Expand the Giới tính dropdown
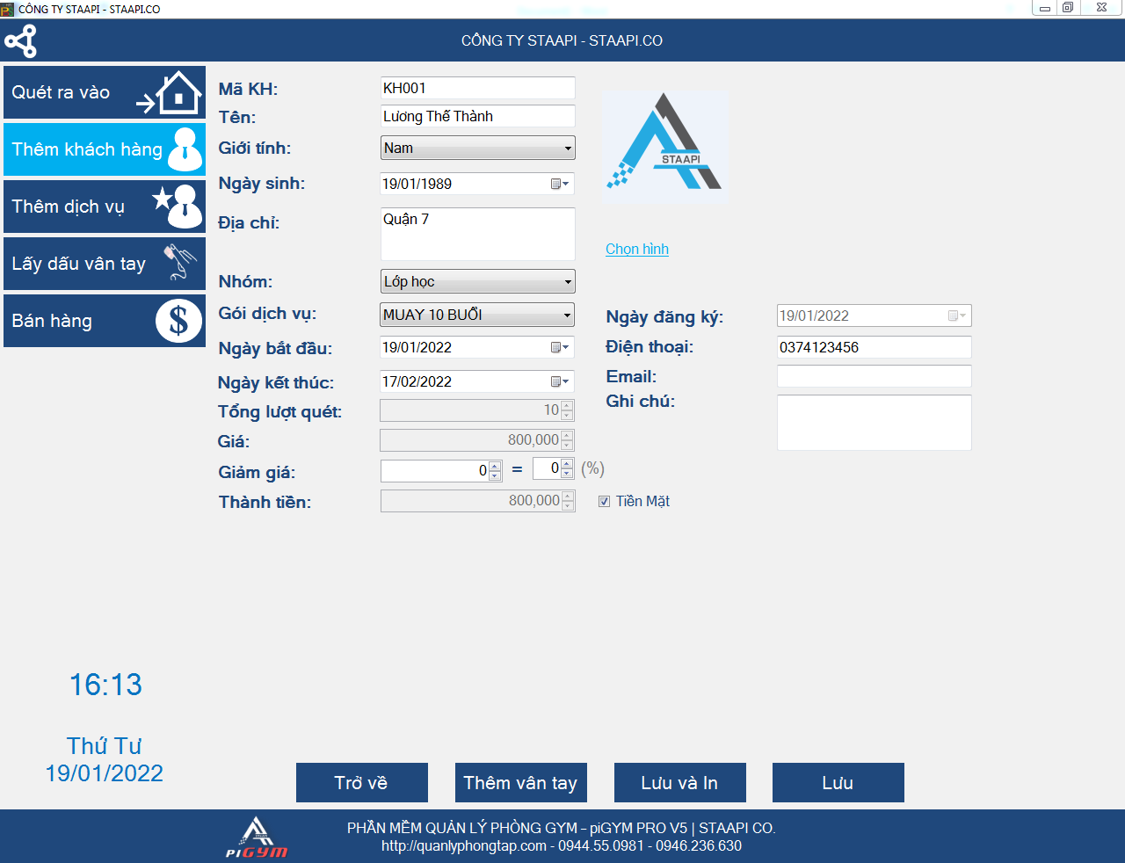Image resolution: width=1125 pixels, height=863 pixels. [x=568, y=149]
